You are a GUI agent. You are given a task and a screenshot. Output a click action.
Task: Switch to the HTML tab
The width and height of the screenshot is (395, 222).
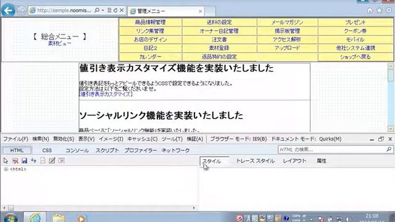[17, 150]
